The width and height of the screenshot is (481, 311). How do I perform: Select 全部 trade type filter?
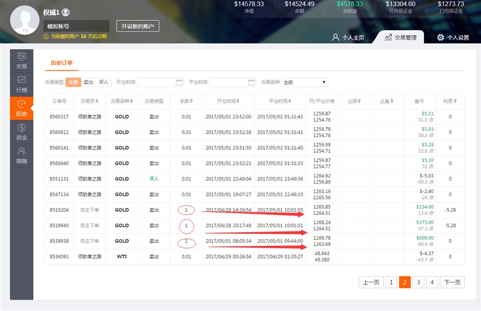tap(73, 82)
